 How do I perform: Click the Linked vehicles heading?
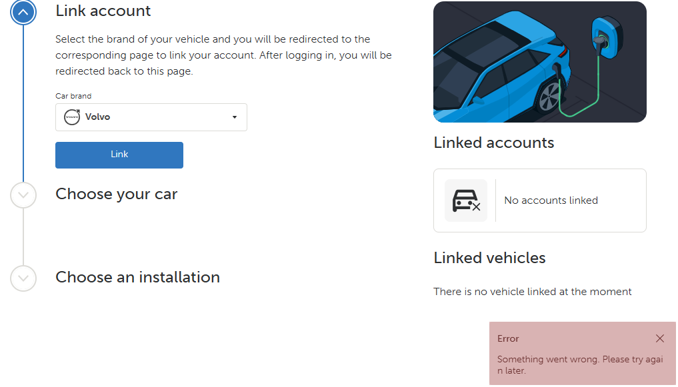tap(489, 258)
